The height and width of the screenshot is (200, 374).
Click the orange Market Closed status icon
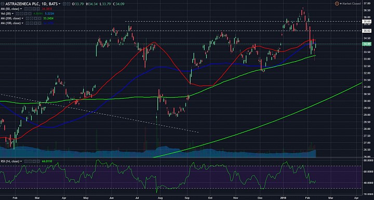click(337, 4)
